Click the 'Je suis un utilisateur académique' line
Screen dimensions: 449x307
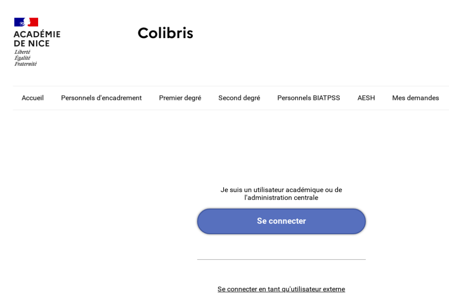click(x=281, y=190)
